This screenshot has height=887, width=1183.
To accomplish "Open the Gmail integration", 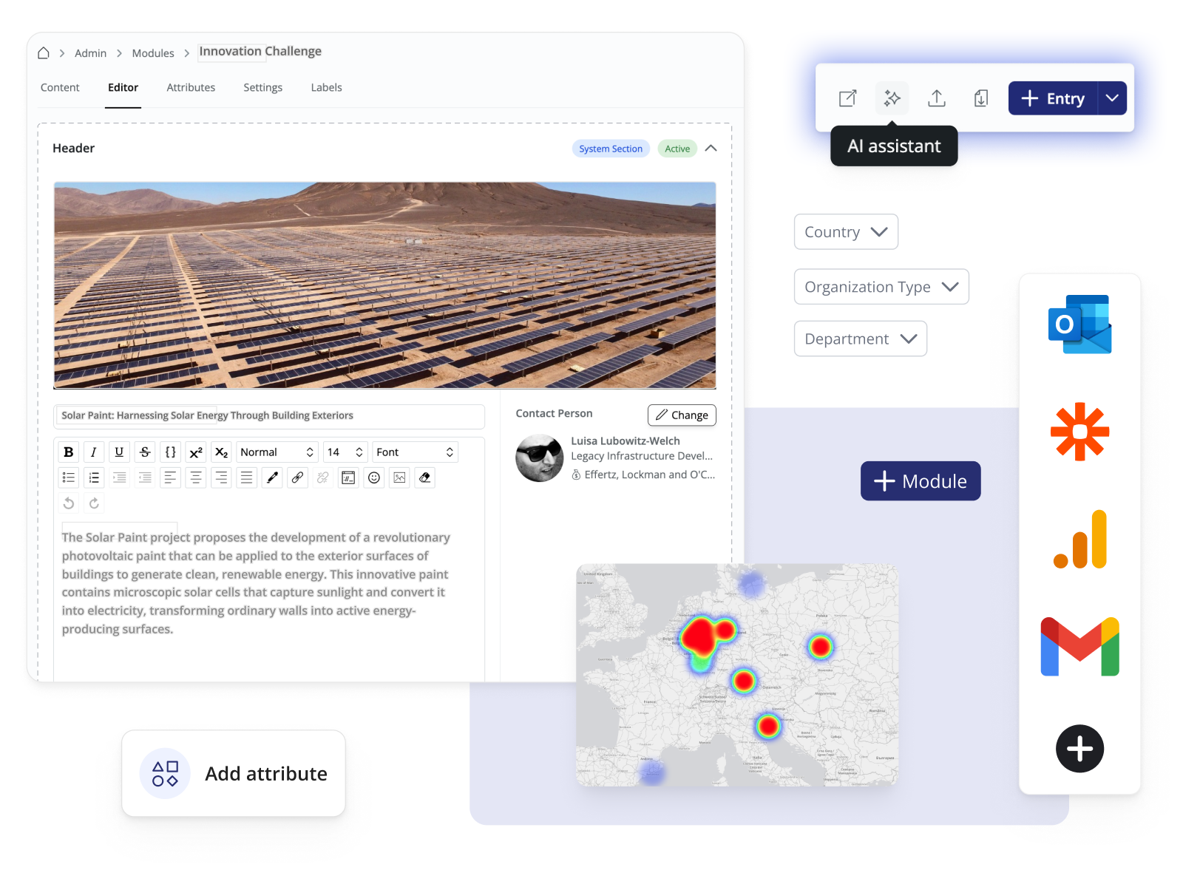I will pyautogui.click(x=1080, y=646).
